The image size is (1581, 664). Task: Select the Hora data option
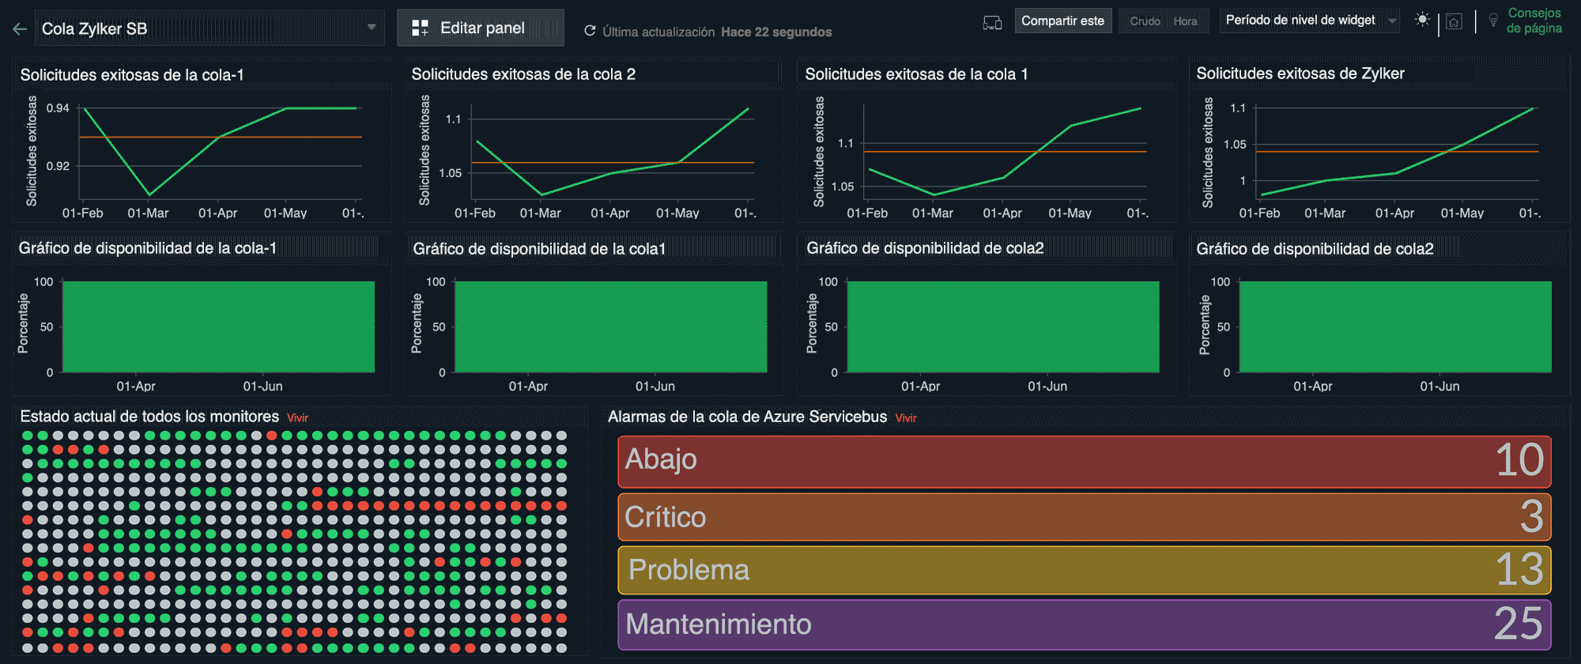1185,21
